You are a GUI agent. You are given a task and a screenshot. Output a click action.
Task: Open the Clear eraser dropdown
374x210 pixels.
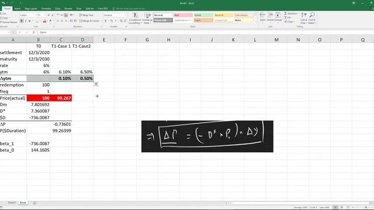289,22
